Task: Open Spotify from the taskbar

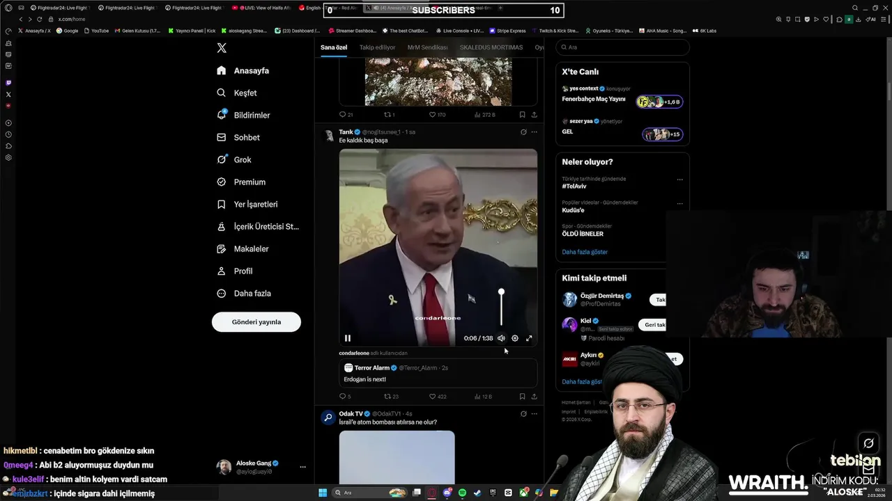Action: tap(462, 493)
